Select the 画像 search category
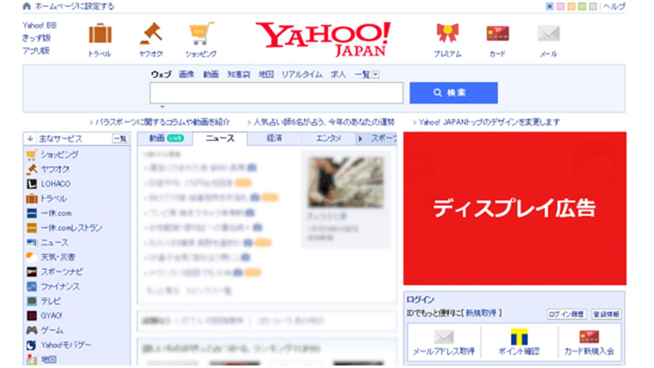The image size is (654, 368). 187,75
